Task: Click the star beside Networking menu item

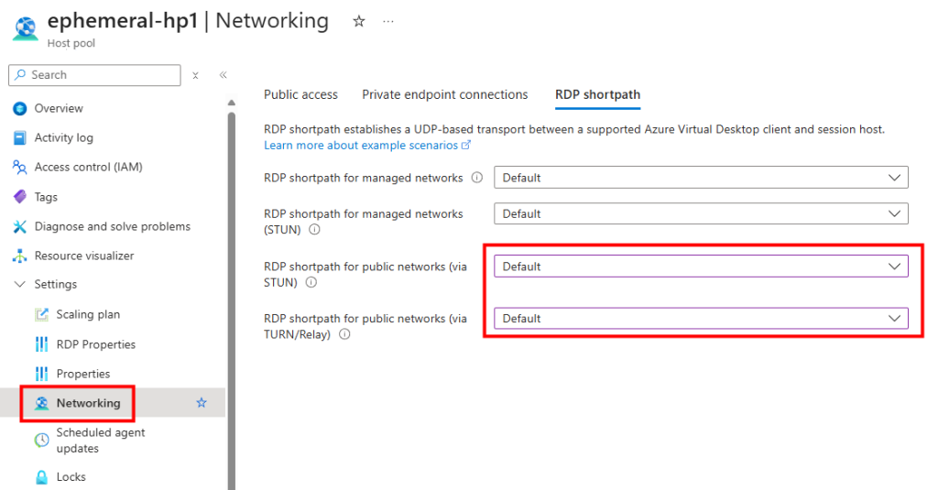Action: pyautogui.click(x=202, y=403)
